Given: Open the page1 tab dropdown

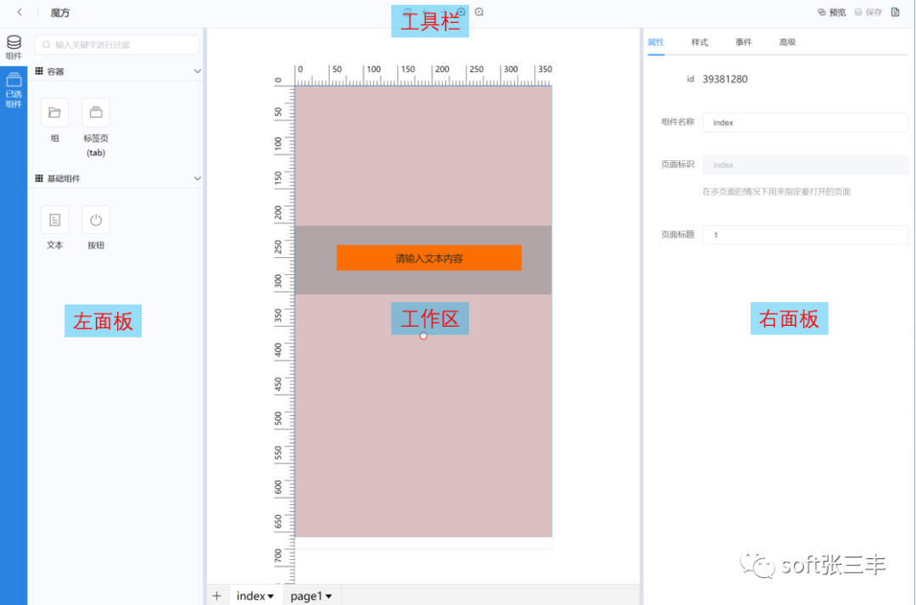Looking at the screenshot, I should (x=327, y=597).
